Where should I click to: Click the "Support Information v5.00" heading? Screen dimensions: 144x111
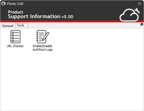click(x=41, y=17)
